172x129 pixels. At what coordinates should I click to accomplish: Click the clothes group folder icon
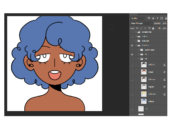click(x=139, y=37)
